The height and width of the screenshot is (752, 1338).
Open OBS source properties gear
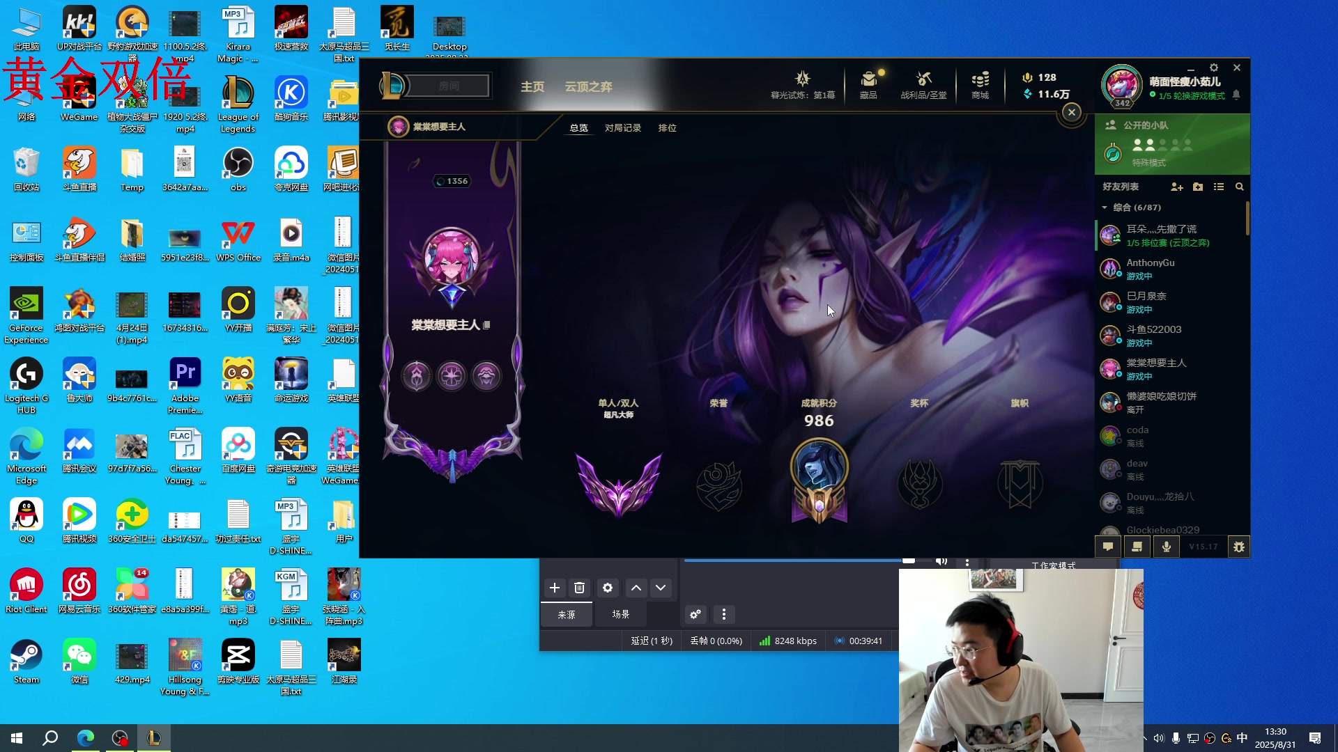point(608,588)
